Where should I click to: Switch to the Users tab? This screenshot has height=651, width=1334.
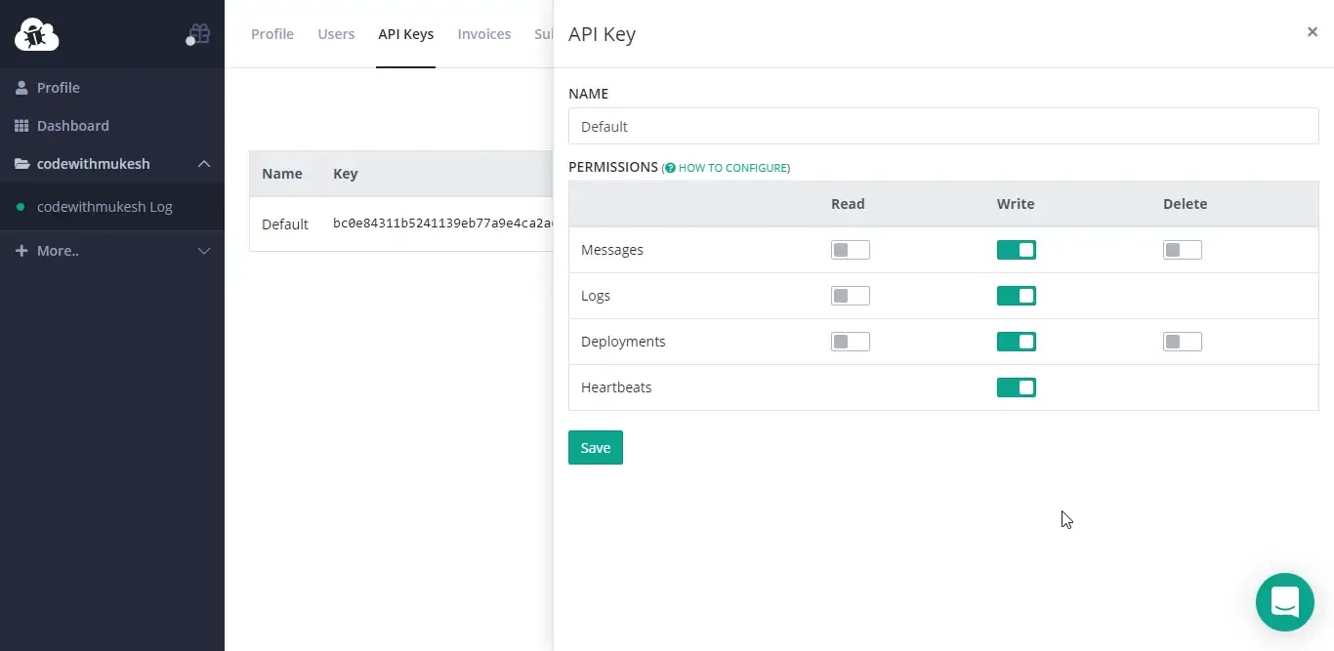pyautogui.click(x=336, y=34)
